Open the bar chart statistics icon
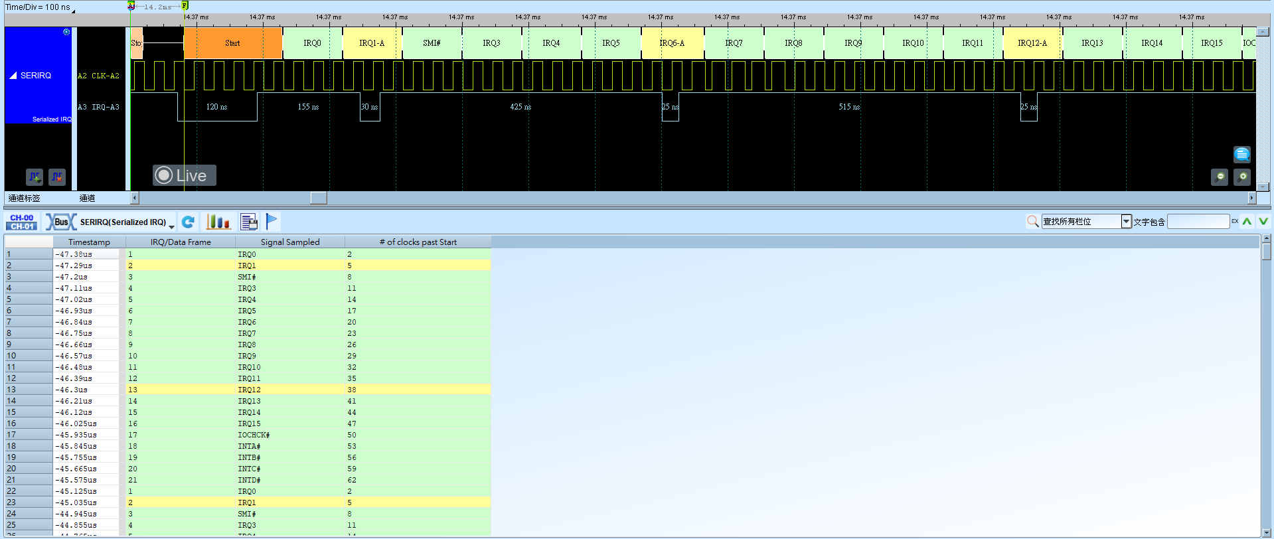 point(218,222)
